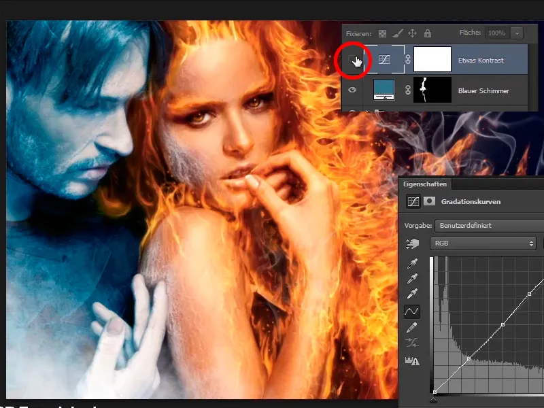Select black mask thumbnail of Blauer Schimmer

(432, 90)
